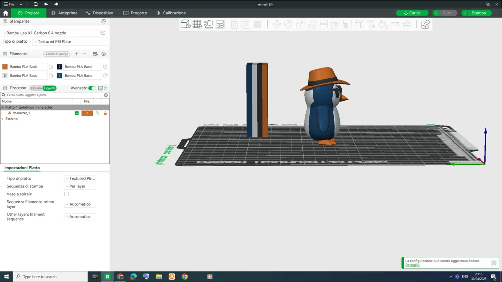Select the Lay on face tool
Image resolution: width=502 pixels, height=282 pixels.
pos(312,24)
